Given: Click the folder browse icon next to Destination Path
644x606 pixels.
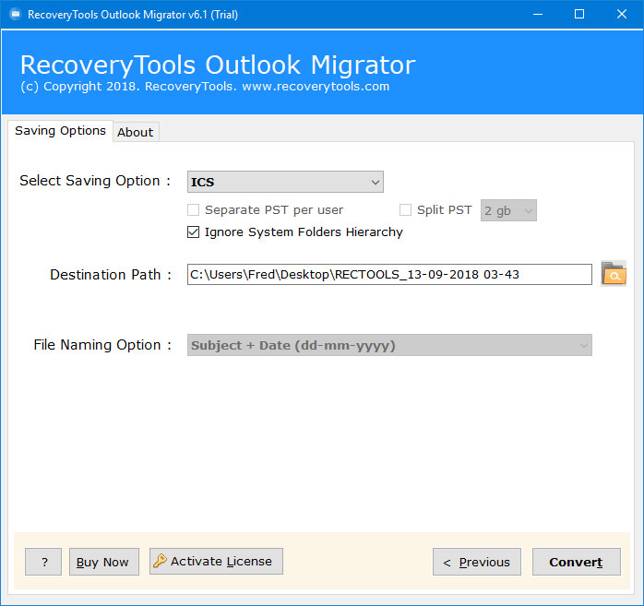Looking at the screenshot, I should point(614,273).
